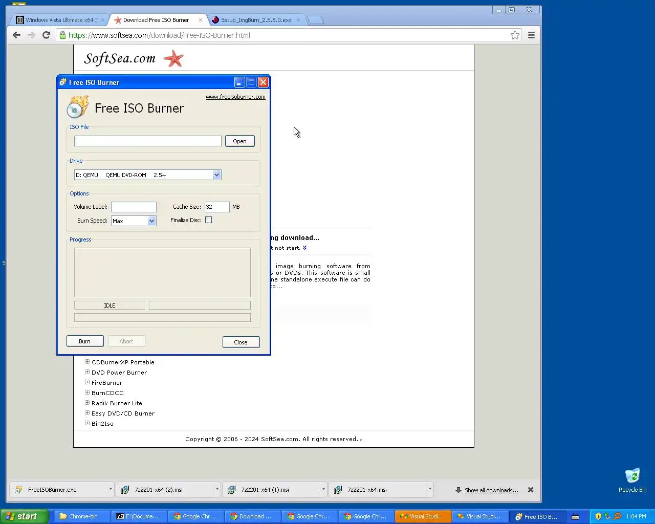Click the magnifier tray icon
The width and height of the screenshot is (655, 524).
tap(617, 516)
